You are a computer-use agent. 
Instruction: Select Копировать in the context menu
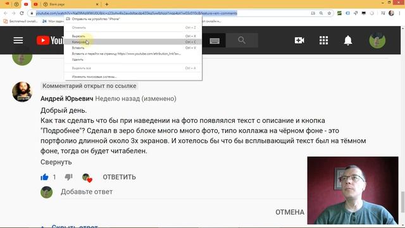(x=133, y=42)
